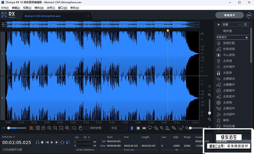Zoom to selection icon in toolbar
The image size is (254, 154).
click(61, 128)
